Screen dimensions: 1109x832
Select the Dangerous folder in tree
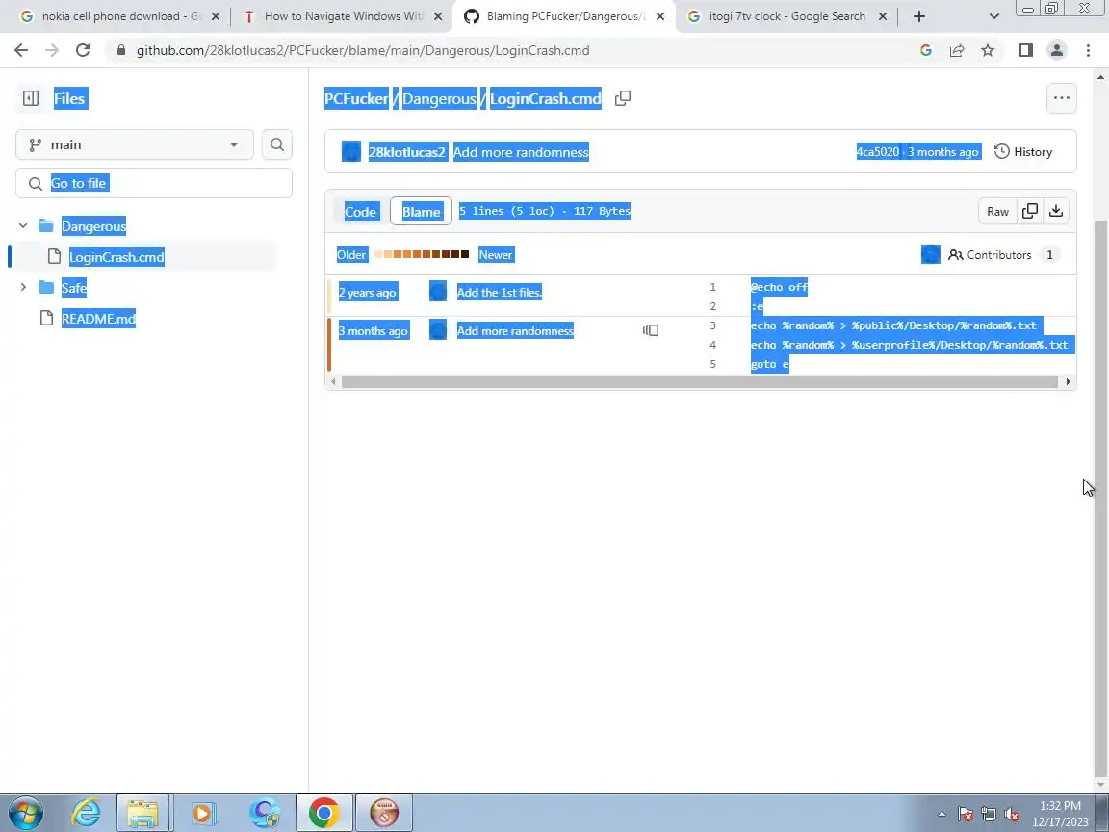(93, 226)
